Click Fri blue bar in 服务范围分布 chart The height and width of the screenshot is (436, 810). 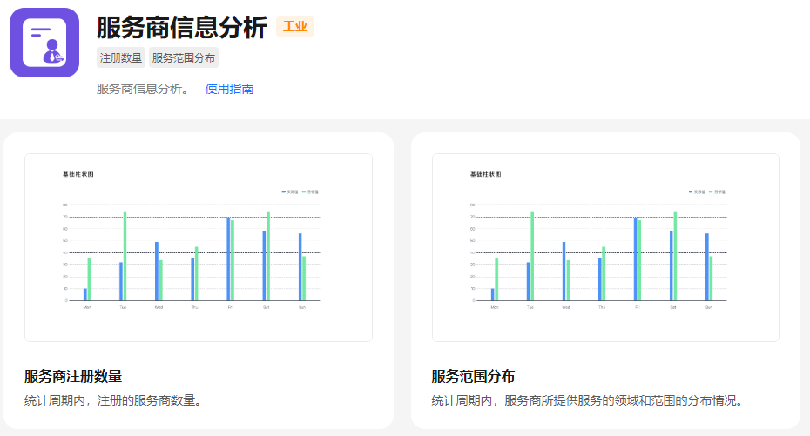636,259
